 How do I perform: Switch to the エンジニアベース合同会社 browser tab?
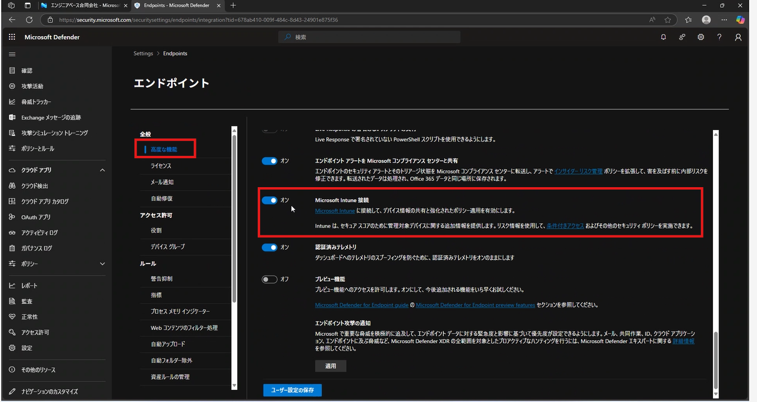(x=78, y=5)
